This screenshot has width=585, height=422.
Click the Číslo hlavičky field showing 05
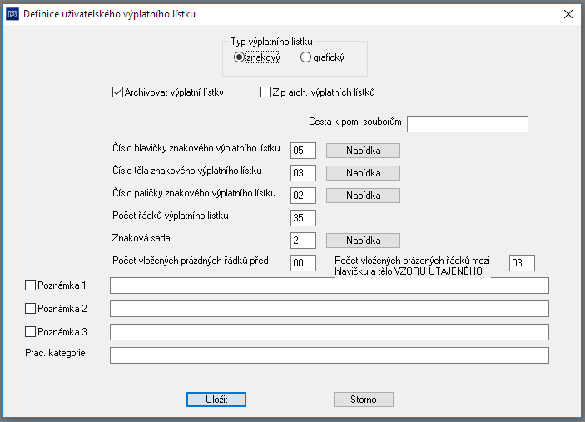click(303, 151)
